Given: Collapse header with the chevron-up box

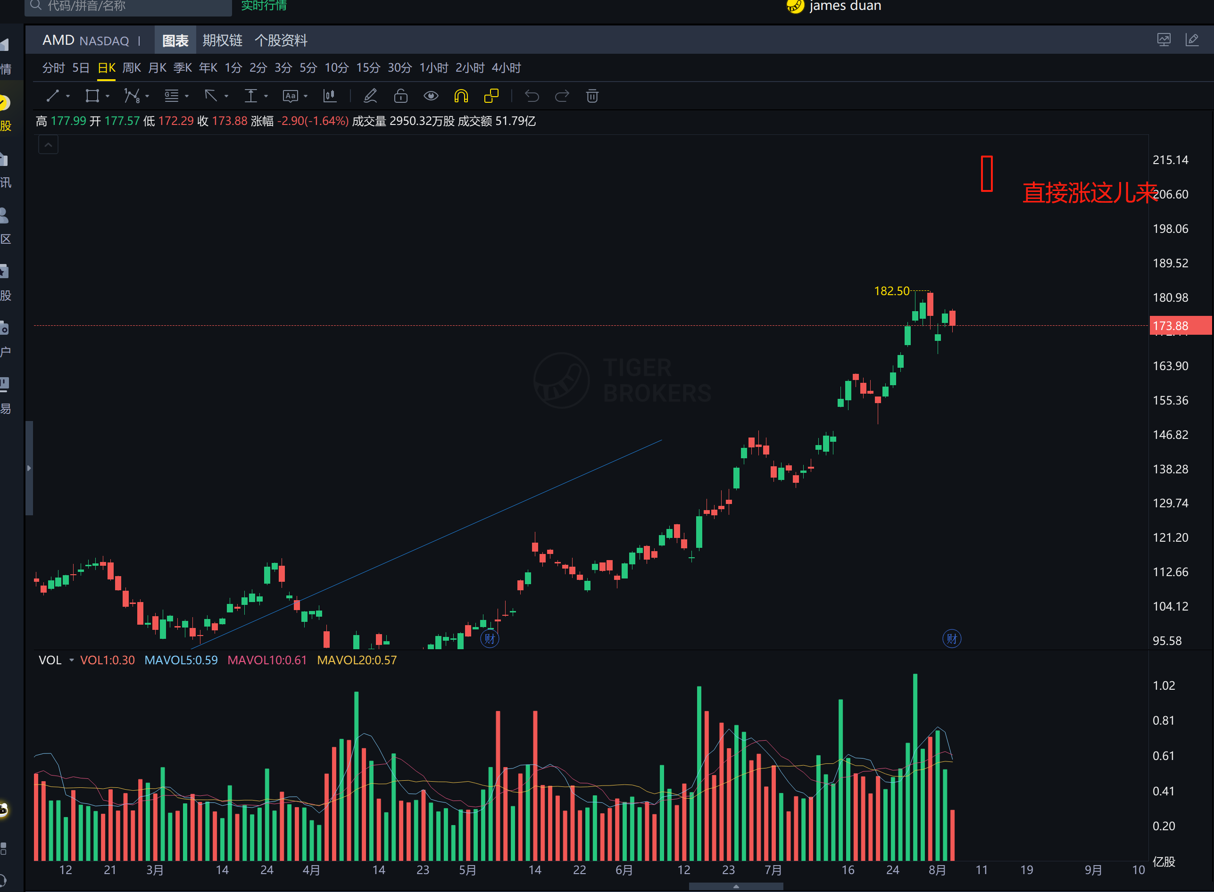Looking at the screenshot, I should pos(48,145).
